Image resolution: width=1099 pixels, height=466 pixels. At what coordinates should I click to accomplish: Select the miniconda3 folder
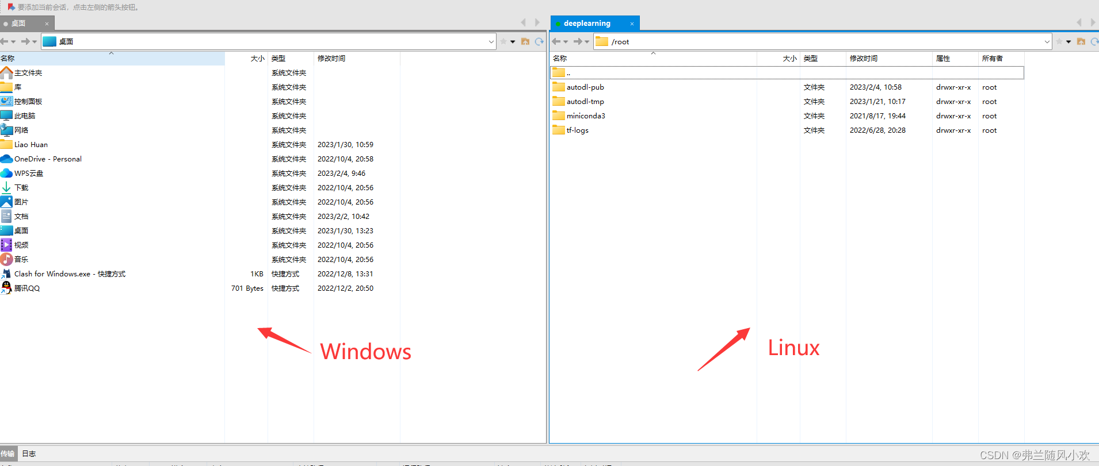tap(579, 115)
